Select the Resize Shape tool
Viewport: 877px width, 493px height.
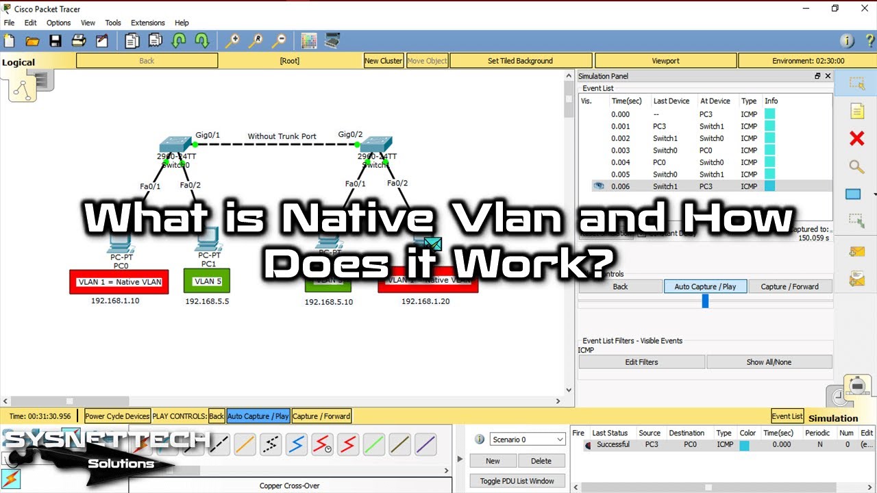tap(856, 220)
